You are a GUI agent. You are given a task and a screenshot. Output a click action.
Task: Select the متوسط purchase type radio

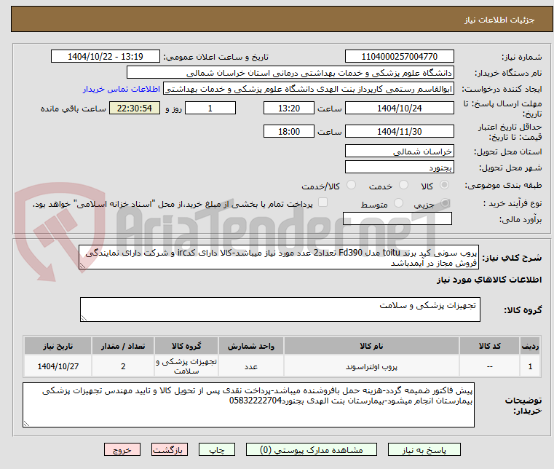[398, 203]
